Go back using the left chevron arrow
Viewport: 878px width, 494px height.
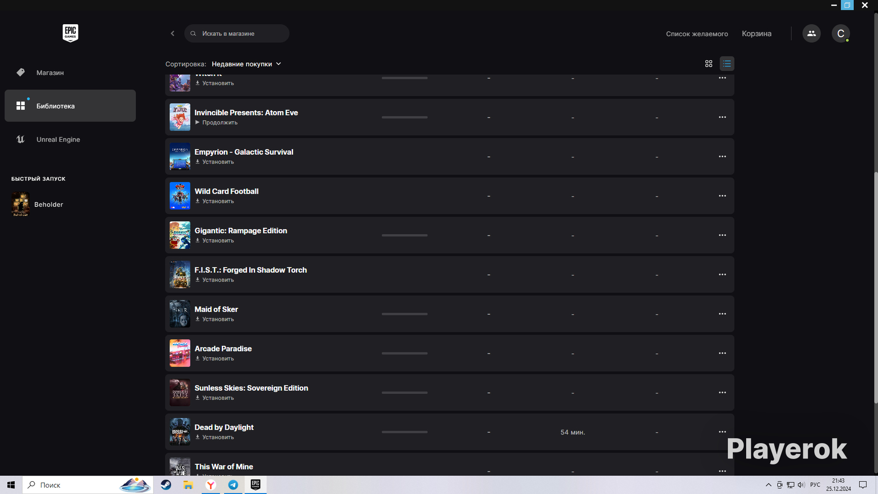(x=172, y=34)
